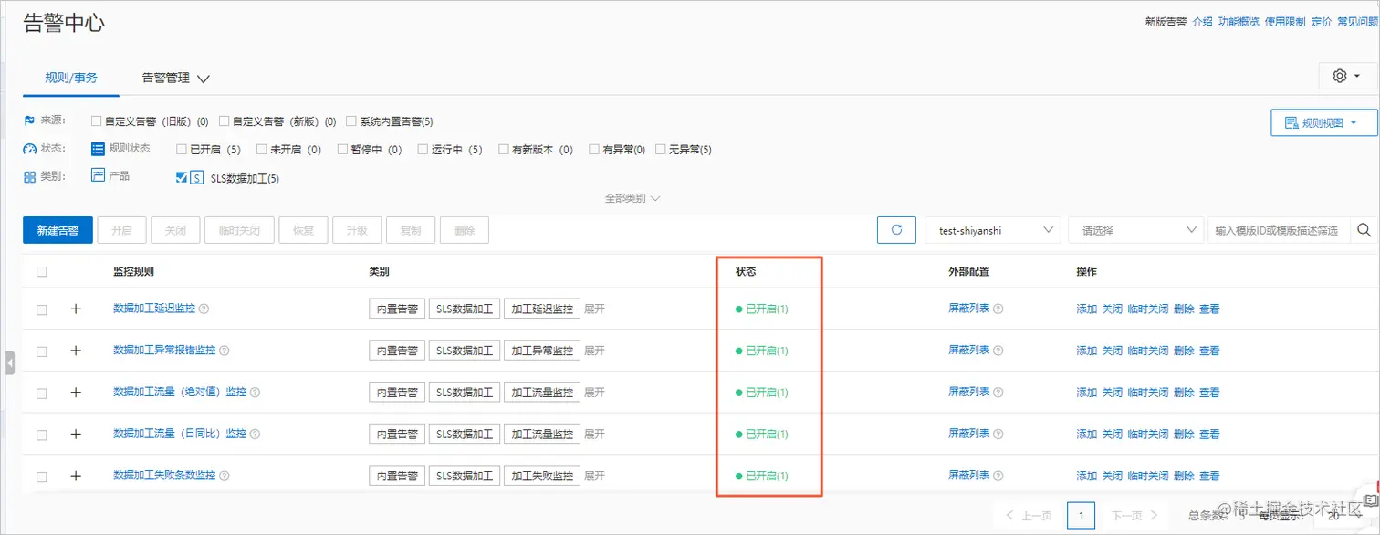Click the 临时关闭 toolbar button
This screenshot has height=535, width=1380.
click(x=239, y=230)
